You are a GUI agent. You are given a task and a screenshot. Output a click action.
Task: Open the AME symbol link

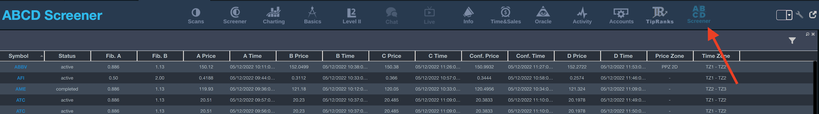click(21, 89)
